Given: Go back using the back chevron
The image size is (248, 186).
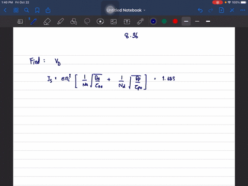Looking at the screenshot, I should (5, 10).
